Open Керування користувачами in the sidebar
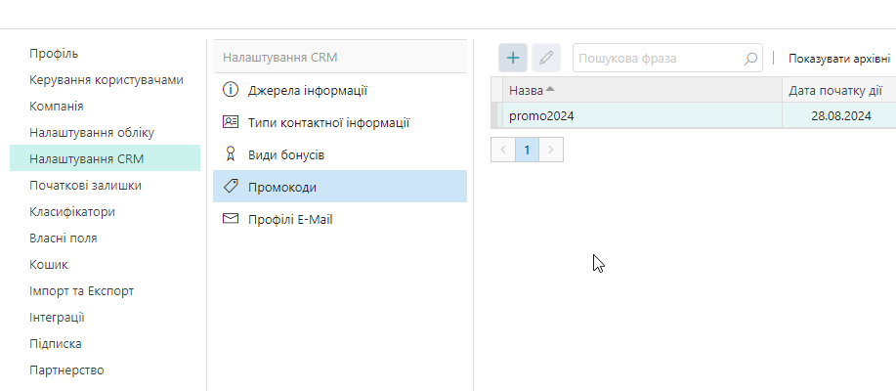896x391 pixels. coord(107,79)
